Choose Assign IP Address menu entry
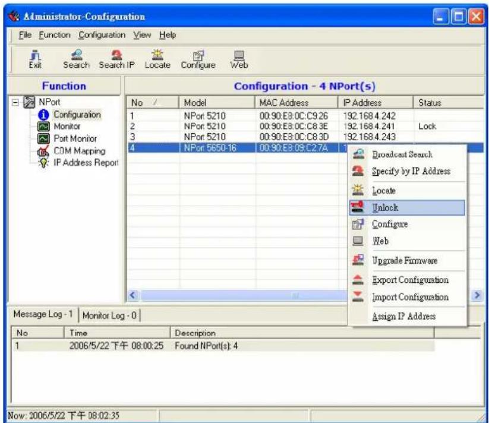 [407, 317]
